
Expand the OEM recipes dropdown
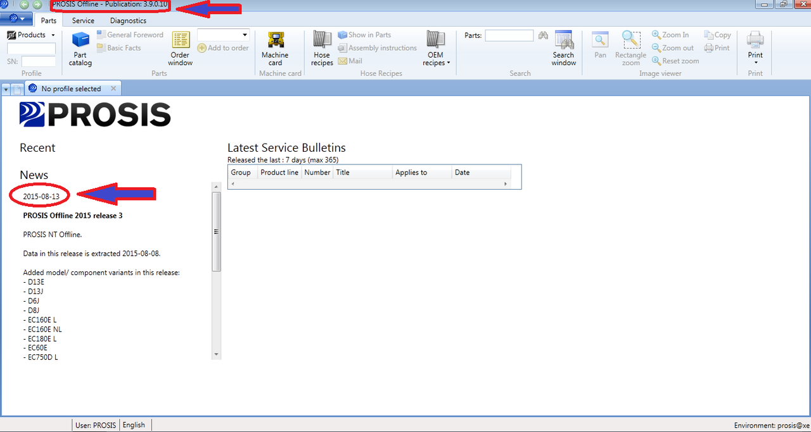coord(435,49)
